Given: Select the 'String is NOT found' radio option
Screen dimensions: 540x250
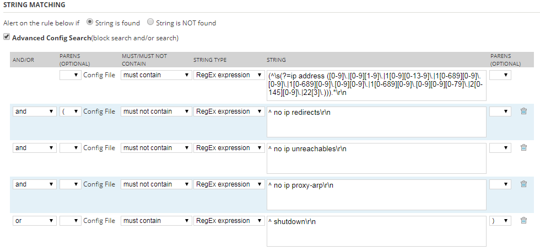Looking at the screenshot, I should click(150, 23).
